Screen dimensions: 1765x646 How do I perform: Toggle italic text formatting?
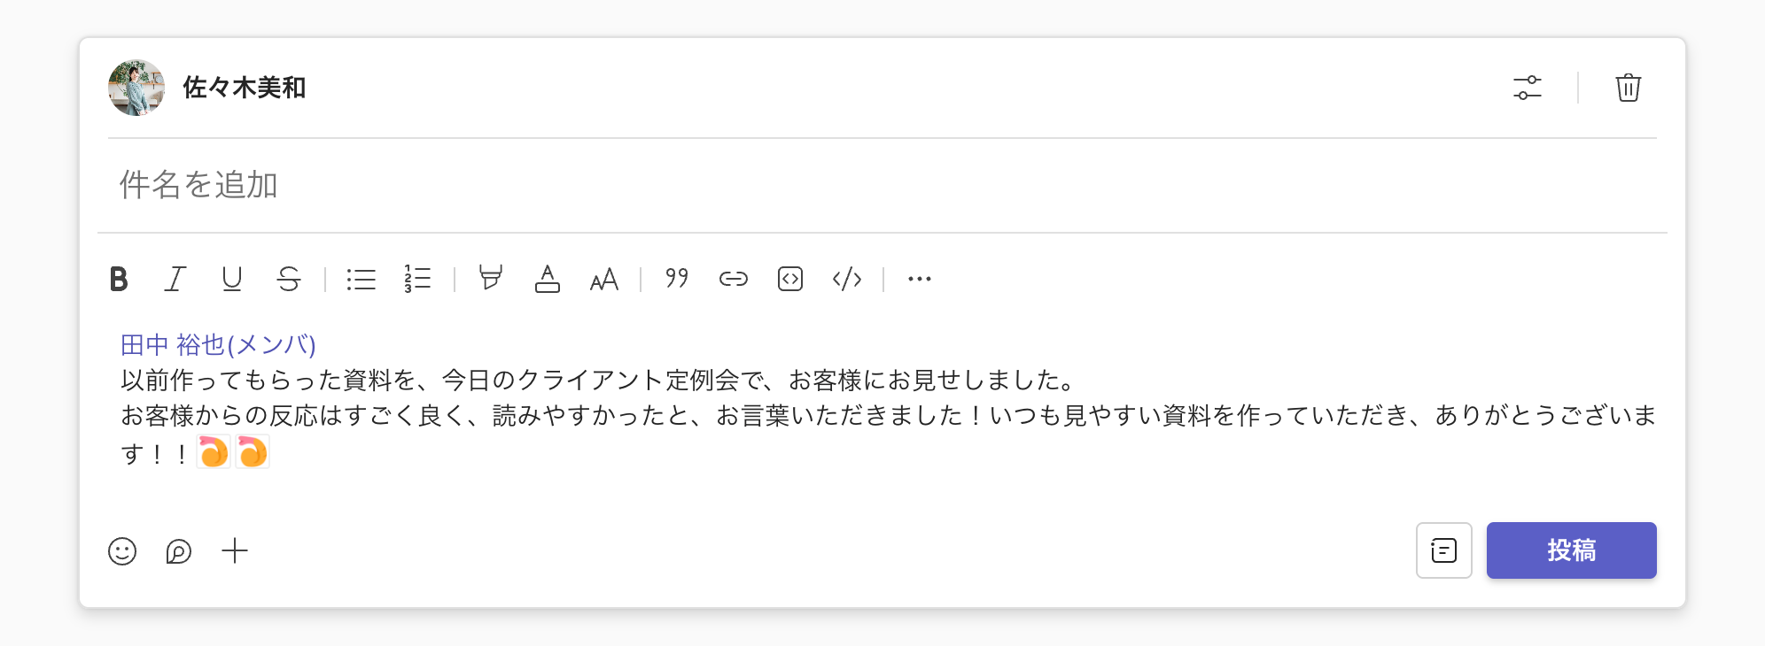(175, 279)
